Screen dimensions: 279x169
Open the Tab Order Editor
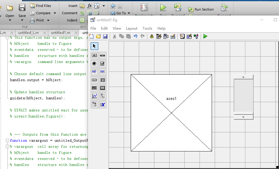166,36
